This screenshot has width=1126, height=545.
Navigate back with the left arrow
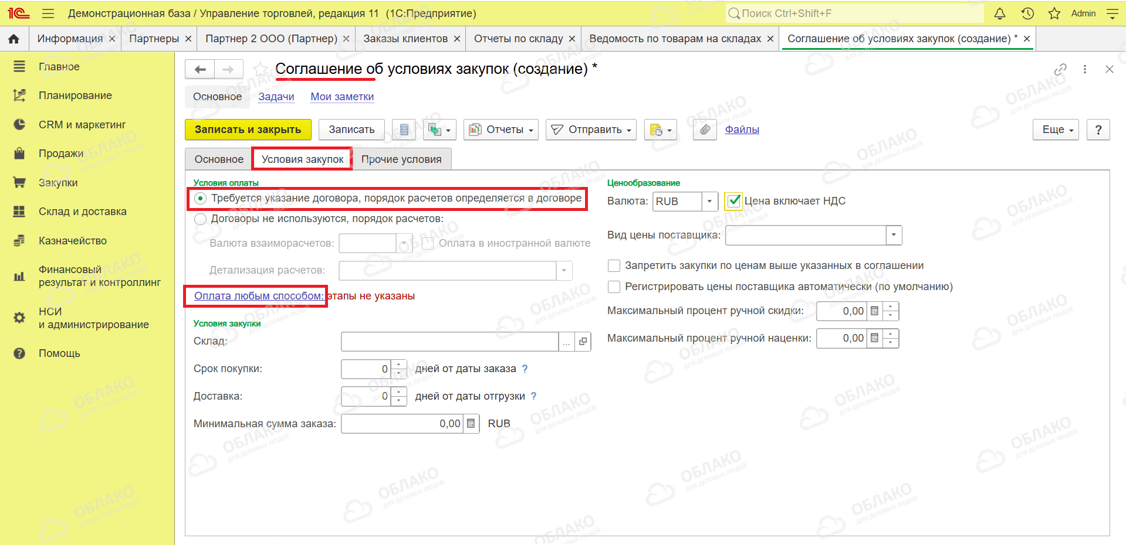200,69
